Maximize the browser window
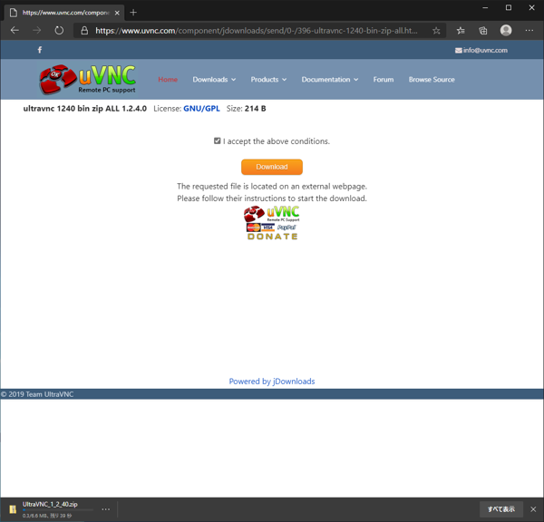 coord(509,7)
